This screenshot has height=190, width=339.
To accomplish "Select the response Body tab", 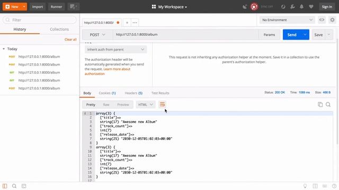I will coord(87,93).
